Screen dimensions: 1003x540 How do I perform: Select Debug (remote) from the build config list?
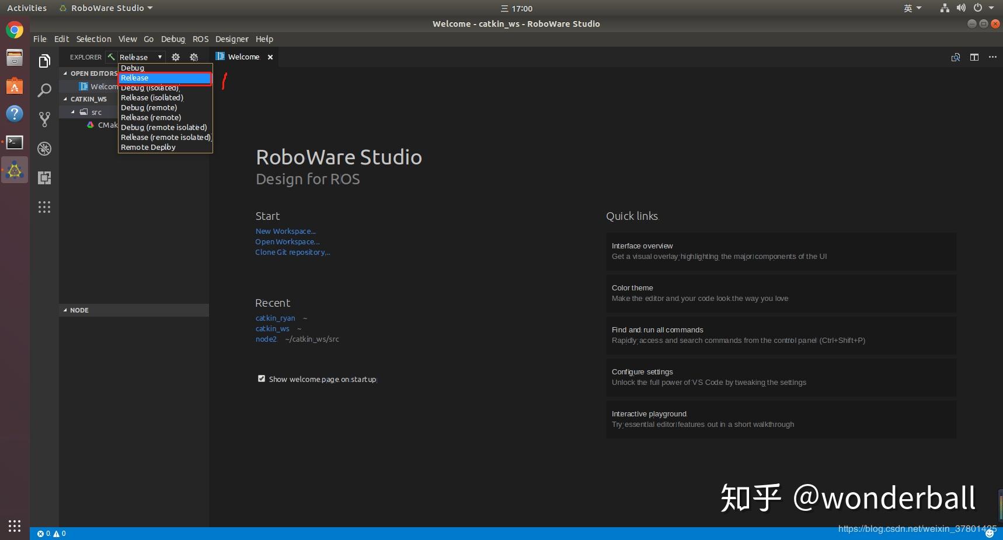click(149, 107)
